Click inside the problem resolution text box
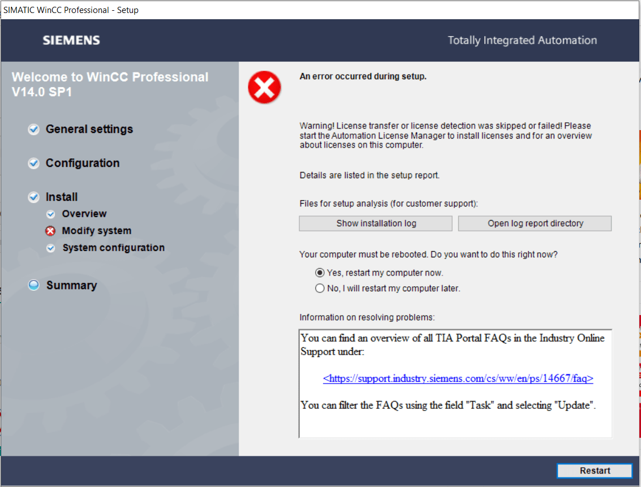 click(x=455, y=421)
